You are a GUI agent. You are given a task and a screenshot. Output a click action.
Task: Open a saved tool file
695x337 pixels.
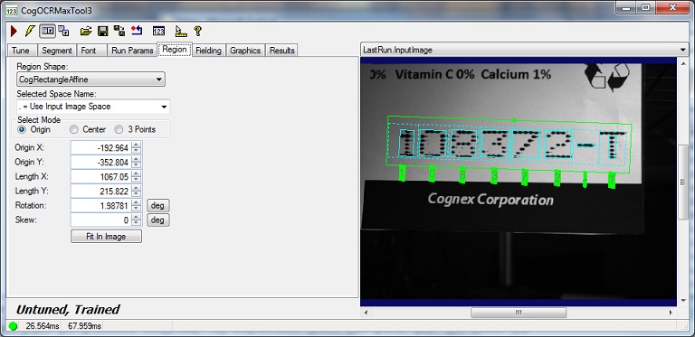86,31
